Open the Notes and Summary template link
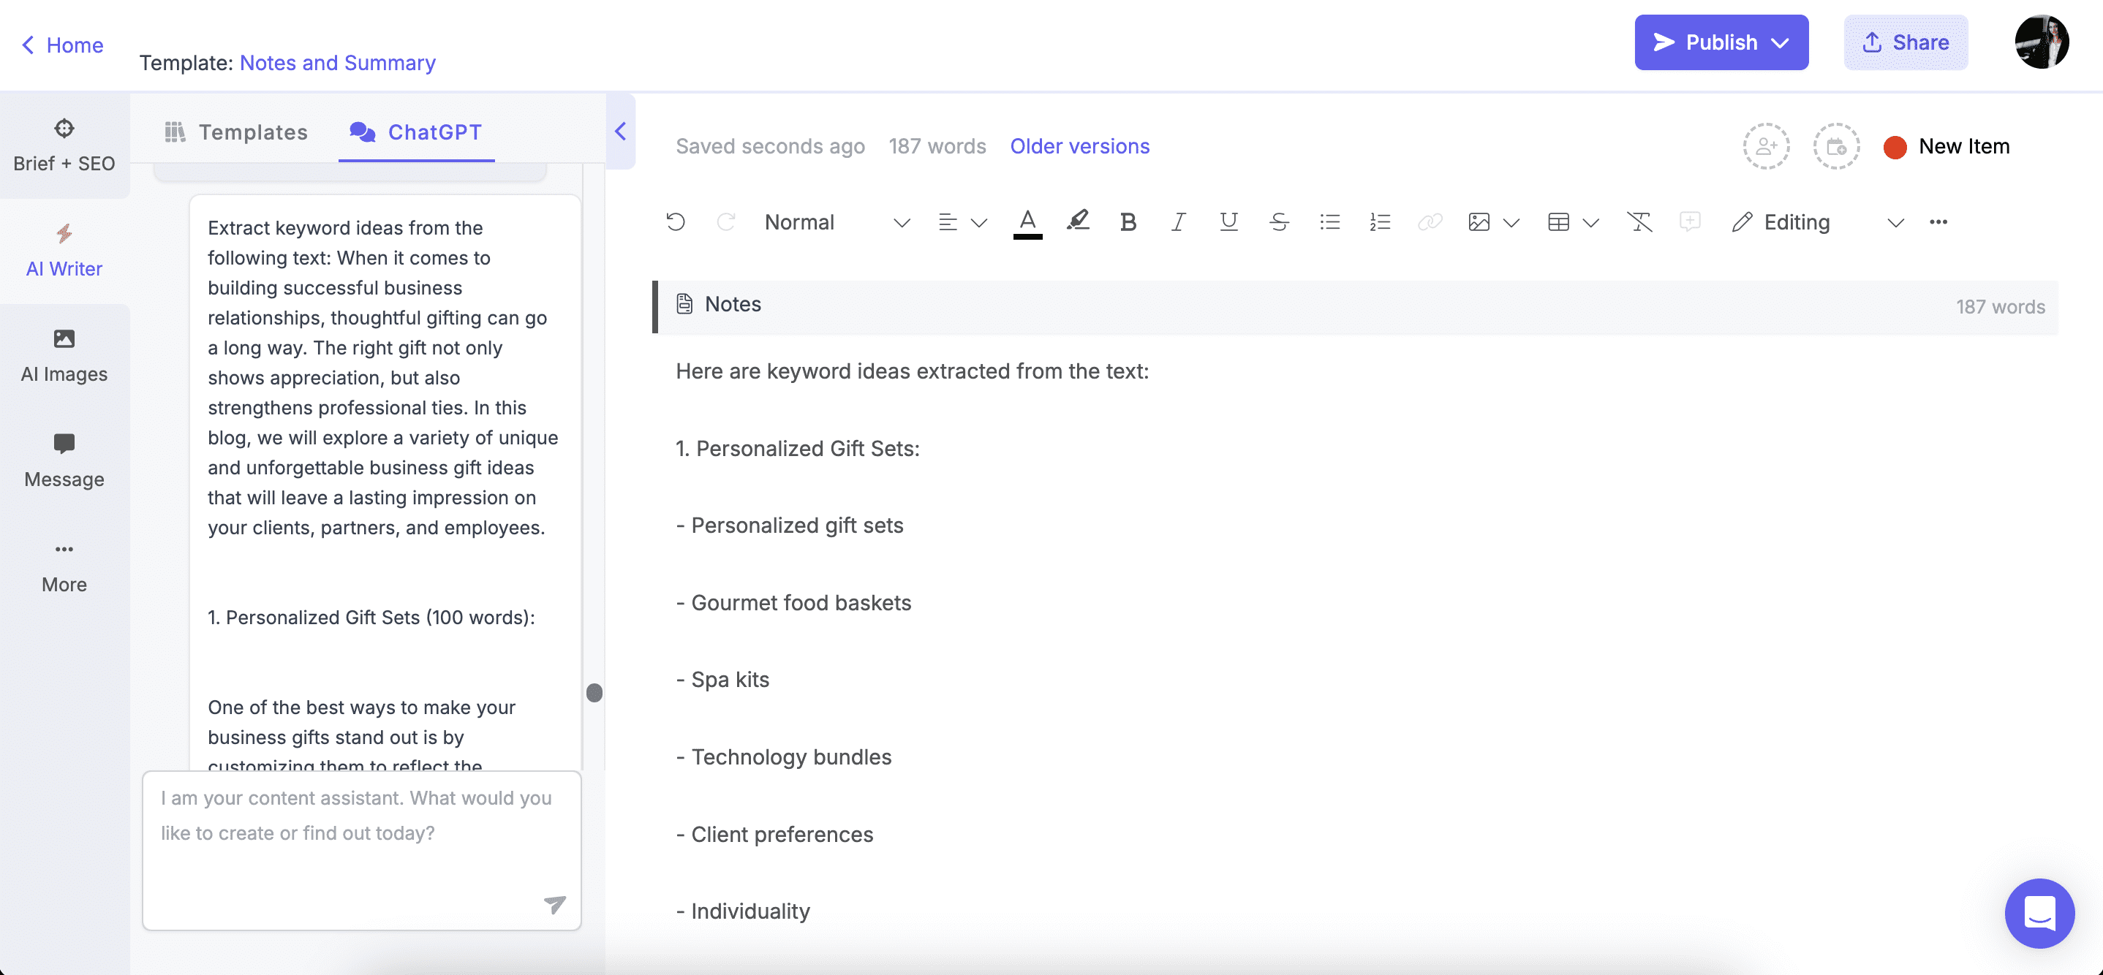The width and height of the screenshot is (2103, 975). pyautogui.click(x=337, y=63)
